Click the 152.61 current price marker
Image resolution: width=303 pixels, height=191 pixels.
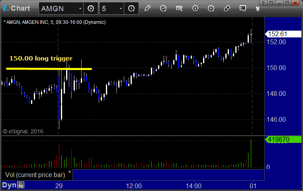[283, 34]
